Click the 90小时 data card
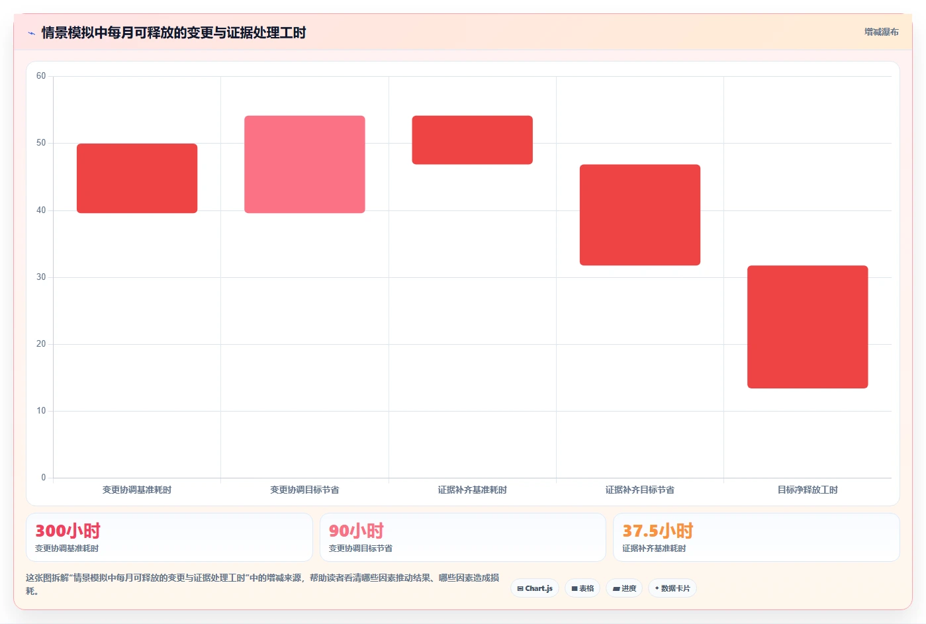926x624 pixels. 463,537
